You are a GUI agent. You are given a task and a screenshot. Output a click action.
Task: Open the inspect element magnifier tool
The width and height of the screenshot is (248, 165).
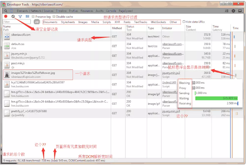[x=6, y=11]
